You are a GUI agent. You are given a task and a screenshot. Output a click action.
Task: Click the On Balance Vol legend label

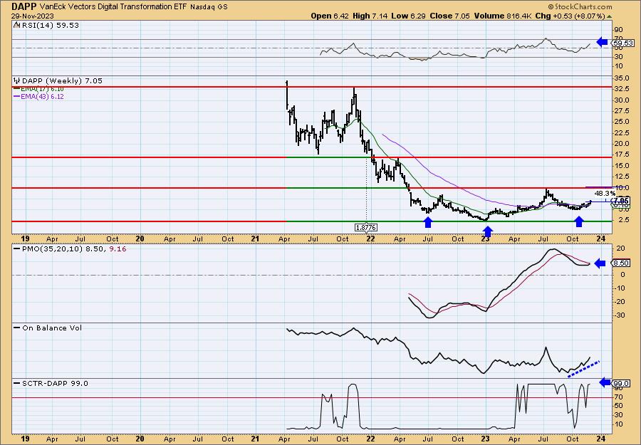pos(52,328)
